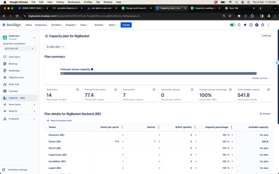
Task: Open Chrome extensions puzzle icon
Action: [252, 16]
